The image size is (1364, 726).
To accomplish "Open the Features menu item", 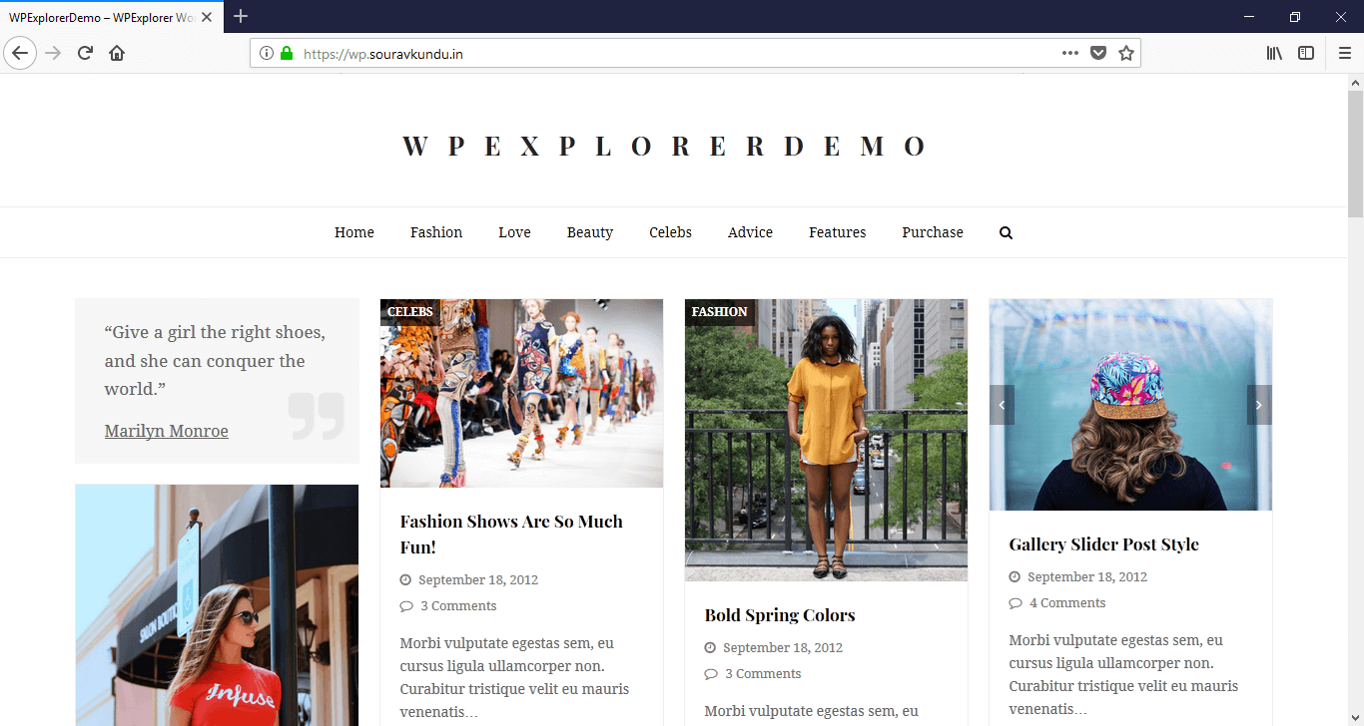I will click(837, 232).
